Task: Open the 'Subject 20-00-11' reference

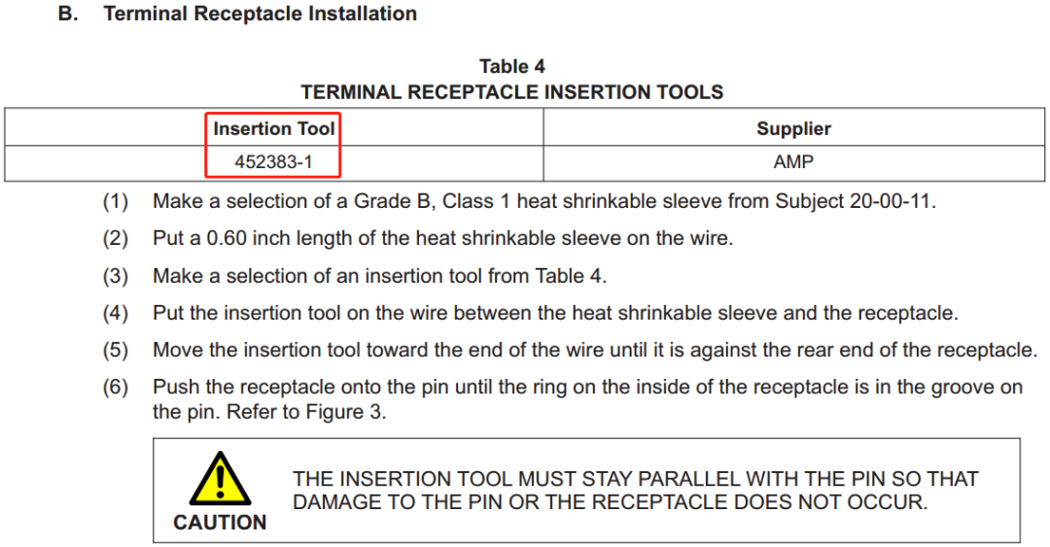Action: pyautogui.click(x=854, y=201)
